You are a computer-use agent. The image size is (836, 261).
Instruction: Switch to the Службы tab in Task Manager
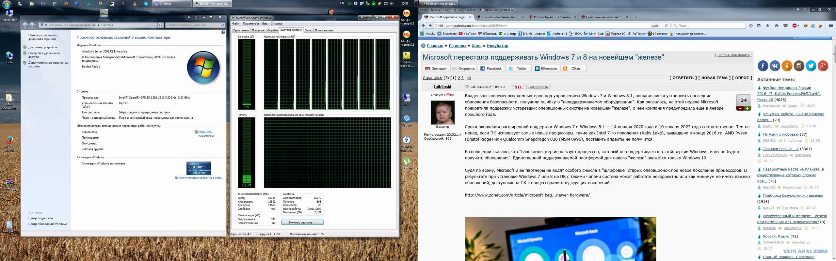[272, 30]
